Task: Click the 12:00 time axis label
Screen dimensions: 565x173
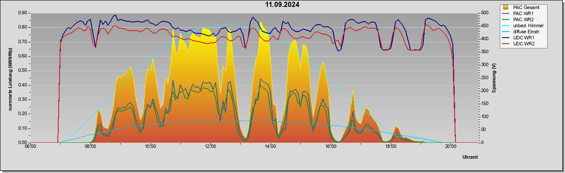Action: 210,147
